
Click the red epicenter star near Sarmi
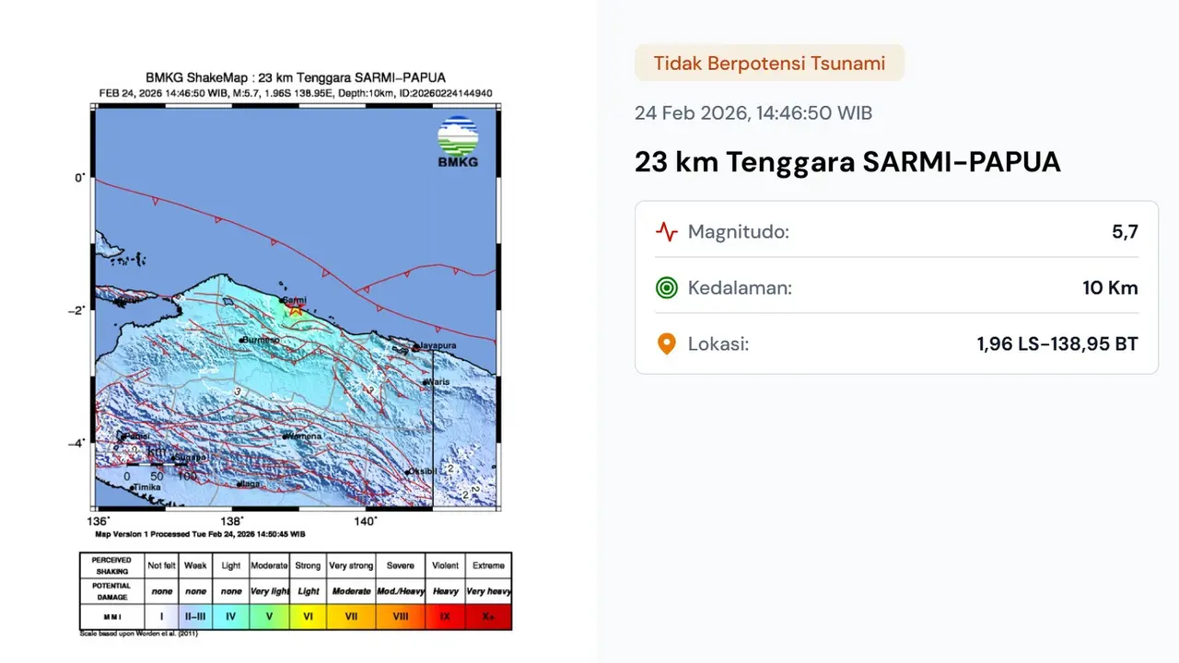click(295, 309)
